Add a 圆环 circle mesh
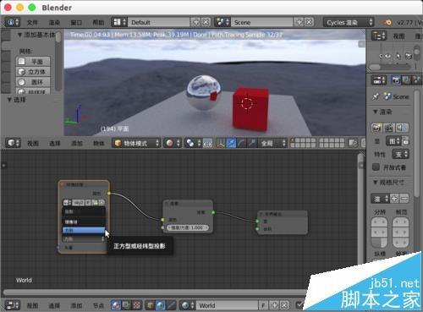Image resolution: width=423 pixels, height=312 pixels. click(x=33, y=82)
